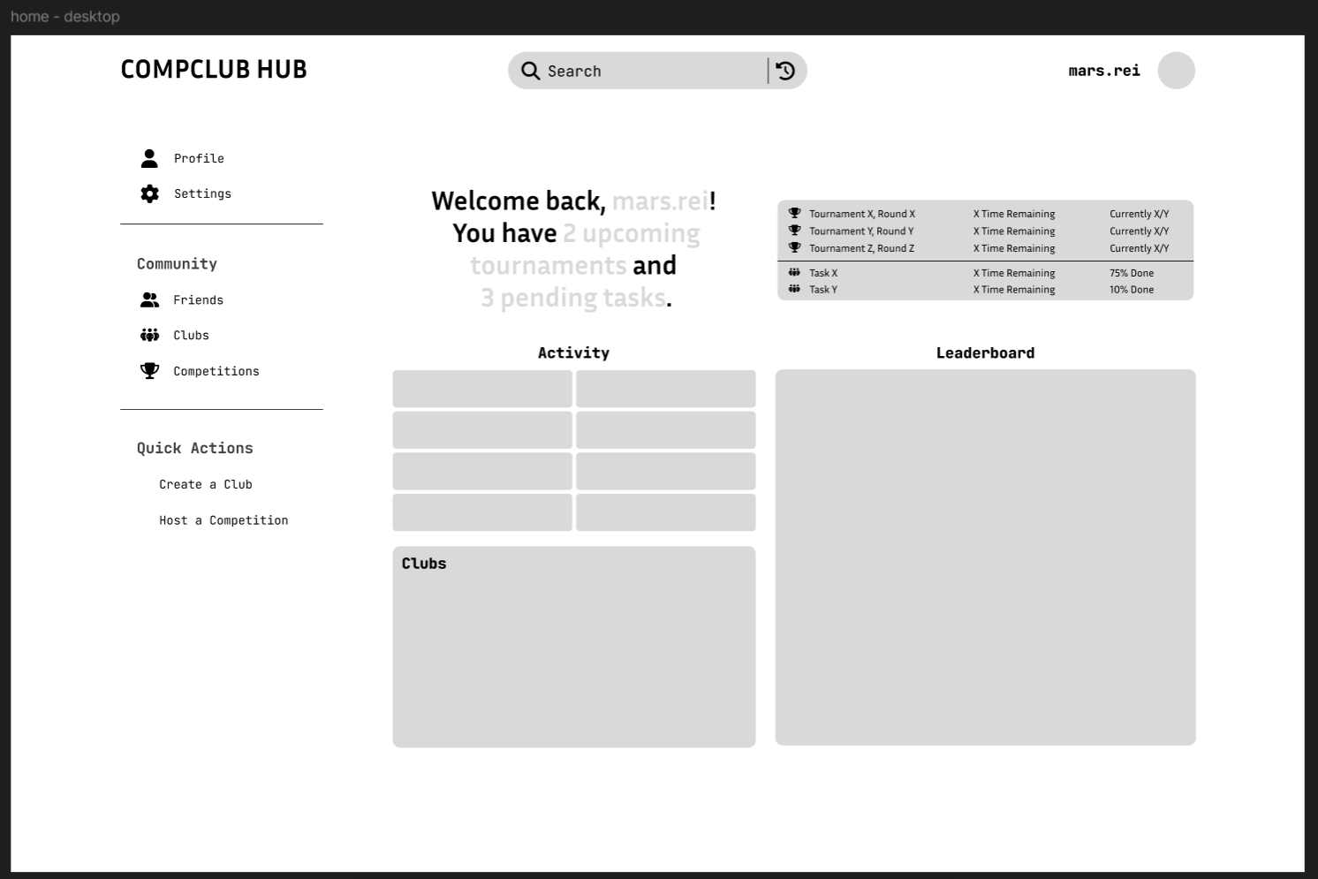
Task: Click the Settings gear icon
Action: click(x=149, y=193)
